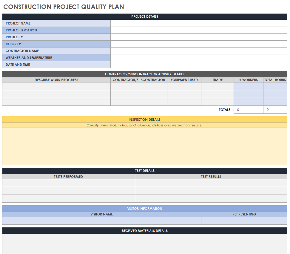Select first Equipment Used cell
Viewport: 290px width, 254px height.
[x=184, y=86]
